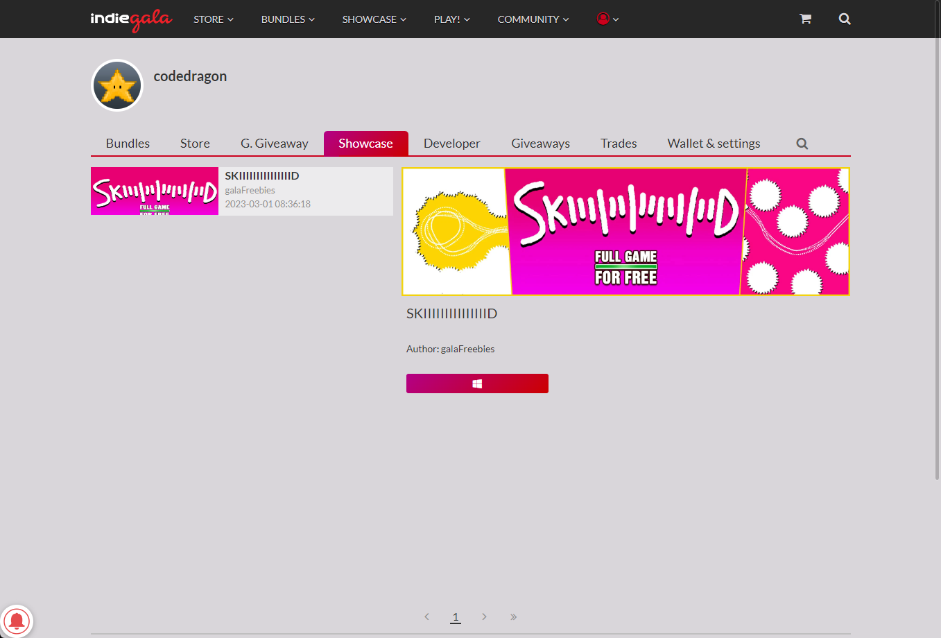Open the red user account icon menu

pyautogui.click(x=607, y=19)
